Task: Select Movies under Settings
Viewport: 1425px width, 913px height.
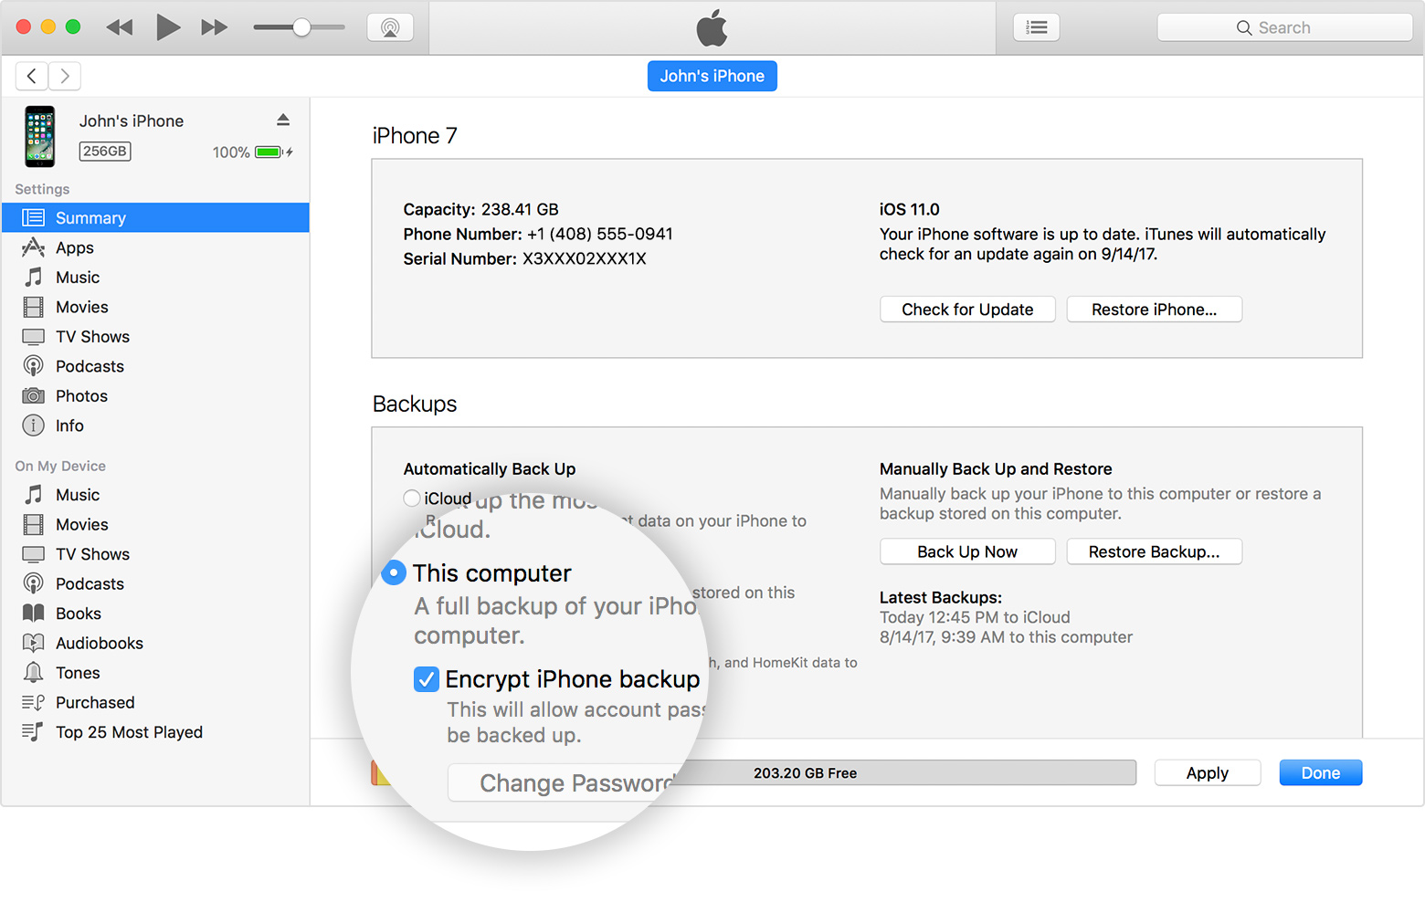Action: pos(155,307)
